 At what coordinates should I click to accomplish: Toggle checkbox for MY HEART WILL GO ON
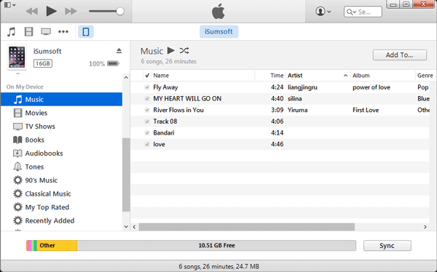[147, 99]
